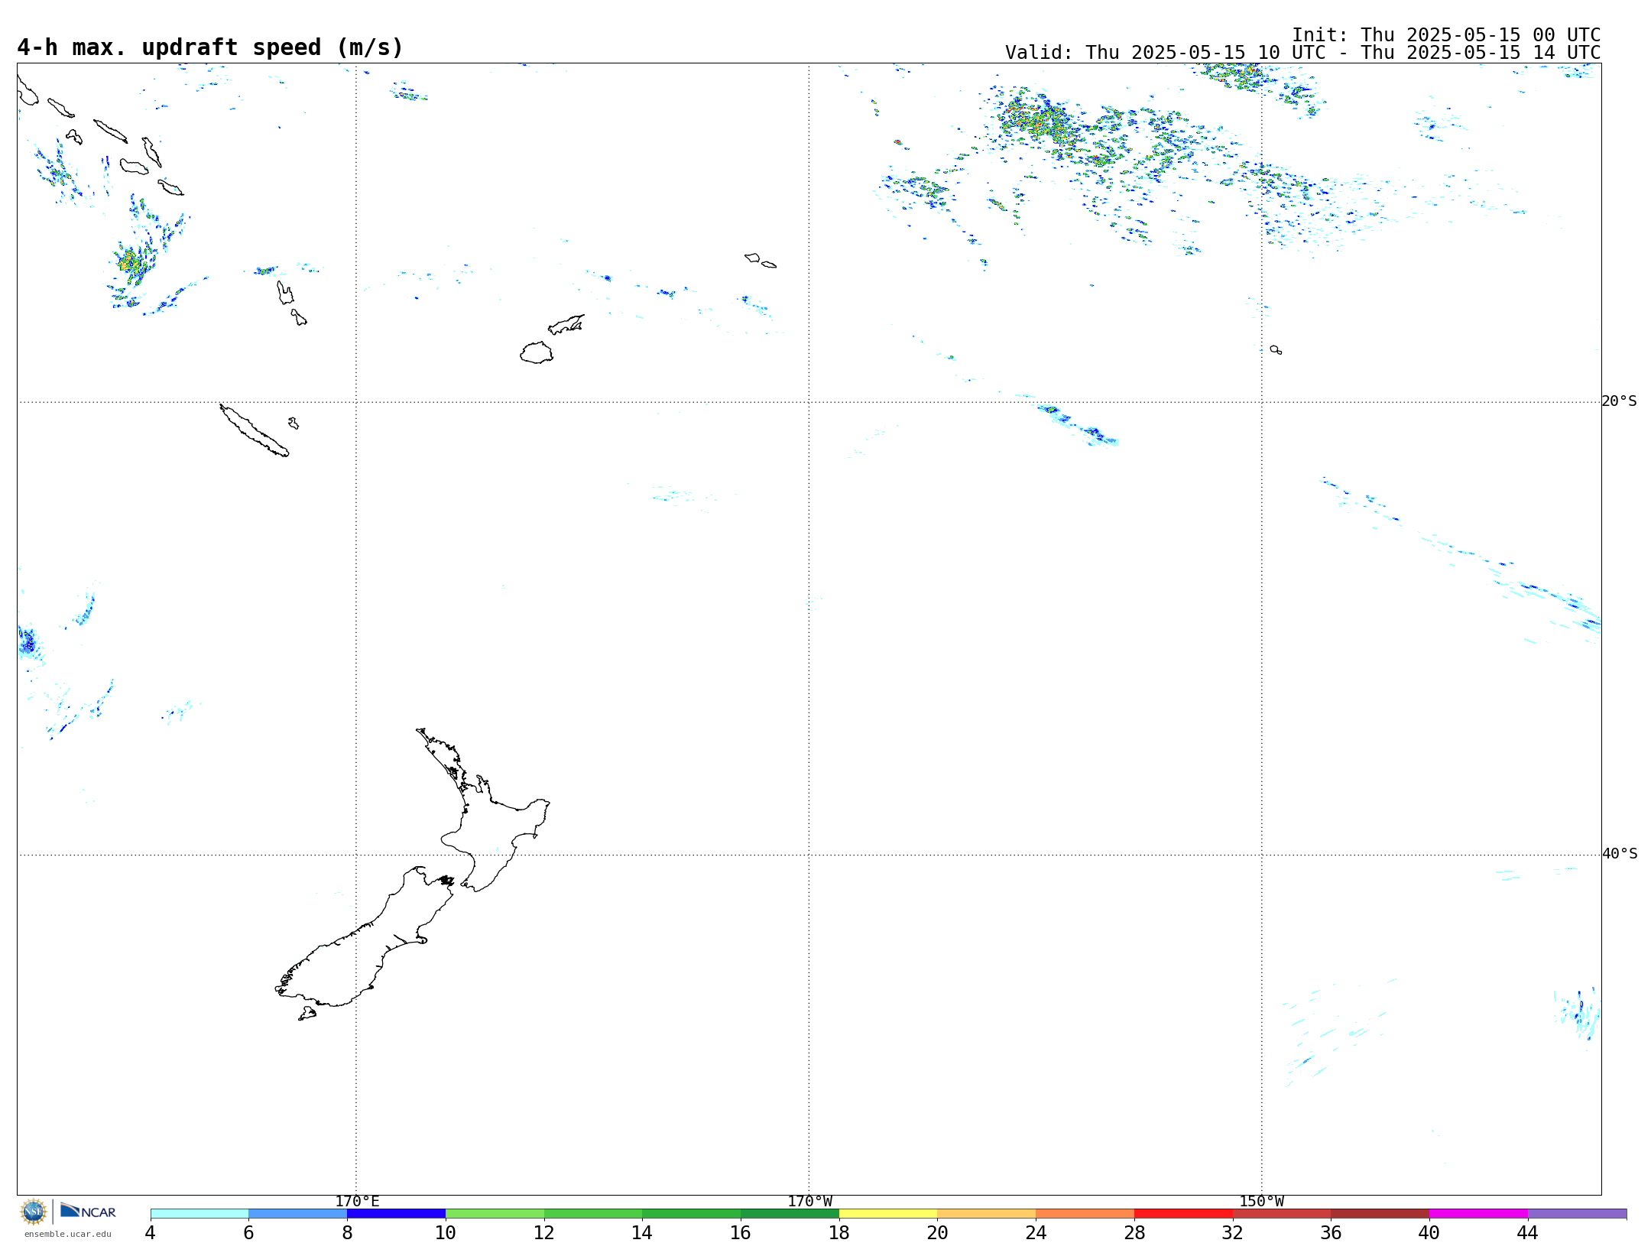Click the yellow 18–20 colorbar segment

888,1213
